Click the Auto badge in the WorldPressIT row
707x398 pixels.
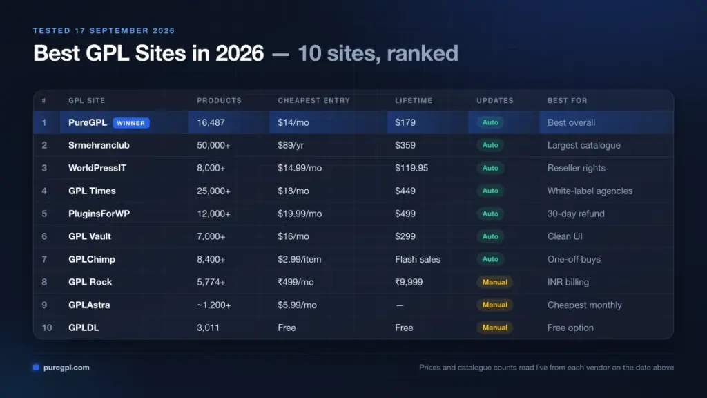point(490,168)
